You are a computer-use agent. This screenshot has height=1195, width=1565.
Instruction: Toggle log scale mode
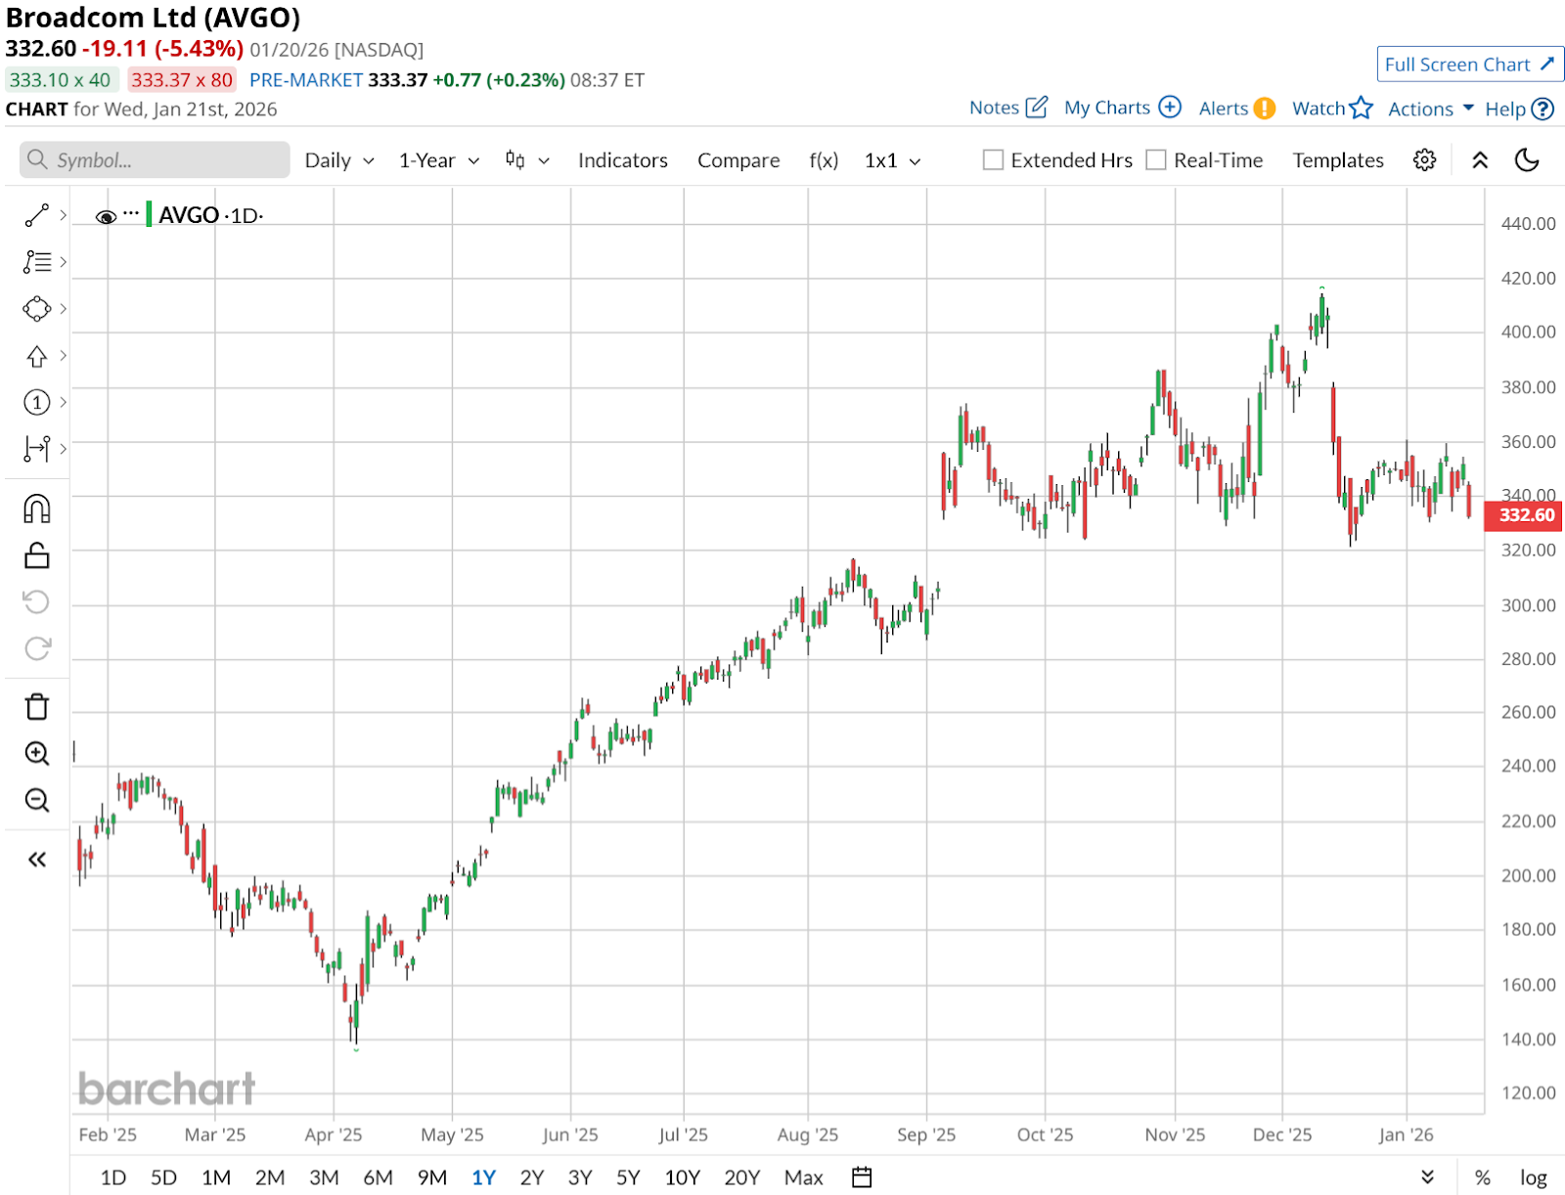click(x=1534, y=1177)
